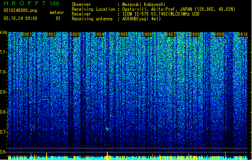Click the 0903 time marker
The height and width of the screenshot is (160, 252).
click(x=75, y=34)
